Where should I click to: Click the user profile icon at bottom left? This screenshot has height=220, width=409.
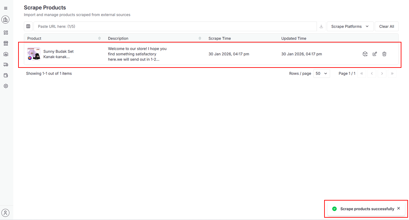pos(6,213)
